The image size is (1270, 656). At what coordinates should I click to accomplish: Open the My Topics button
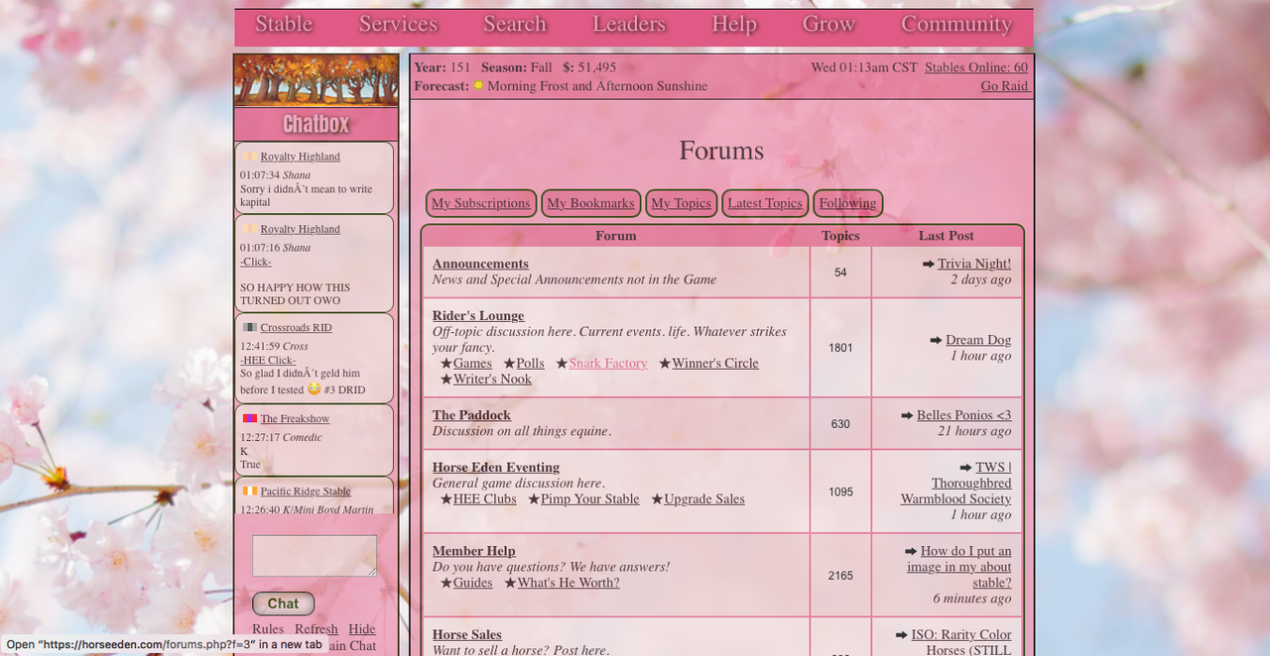coord(681,203)
